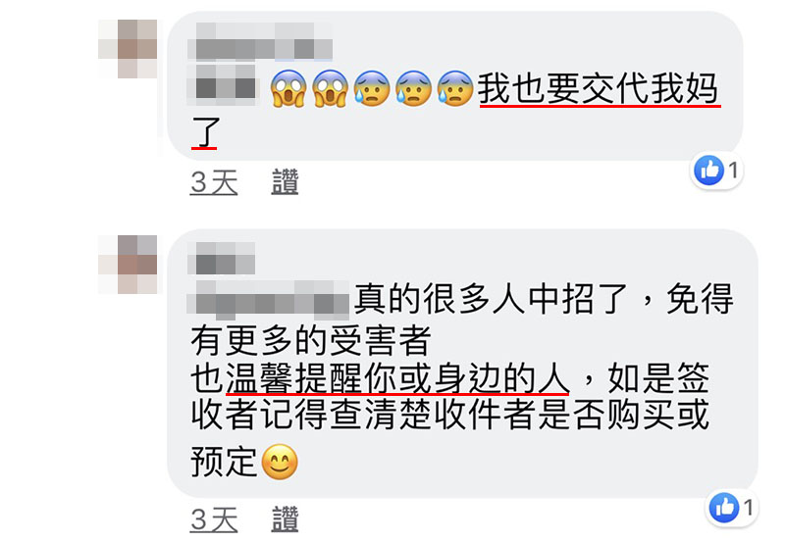The height and width of the screenshot is (542, 785).
Task: Like the second comment with 讚
Action: click(285, 519)
